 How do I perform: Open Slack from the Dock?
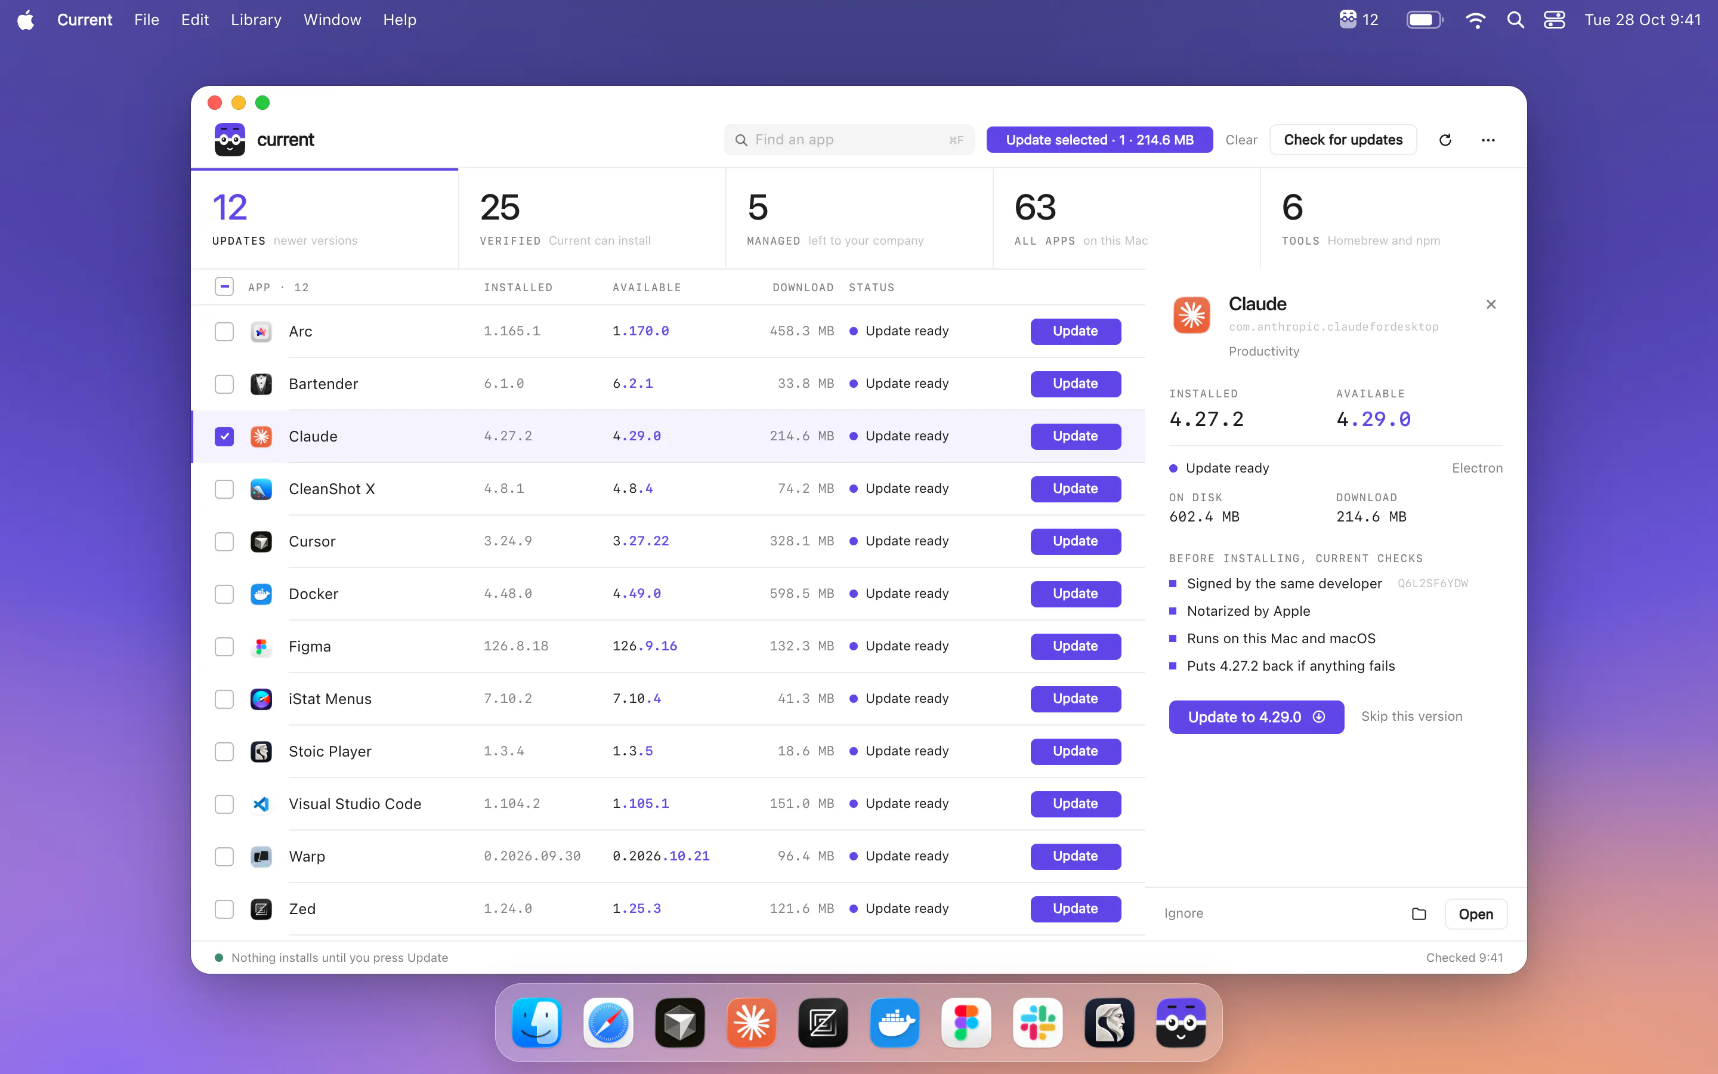point(1038,1023)
